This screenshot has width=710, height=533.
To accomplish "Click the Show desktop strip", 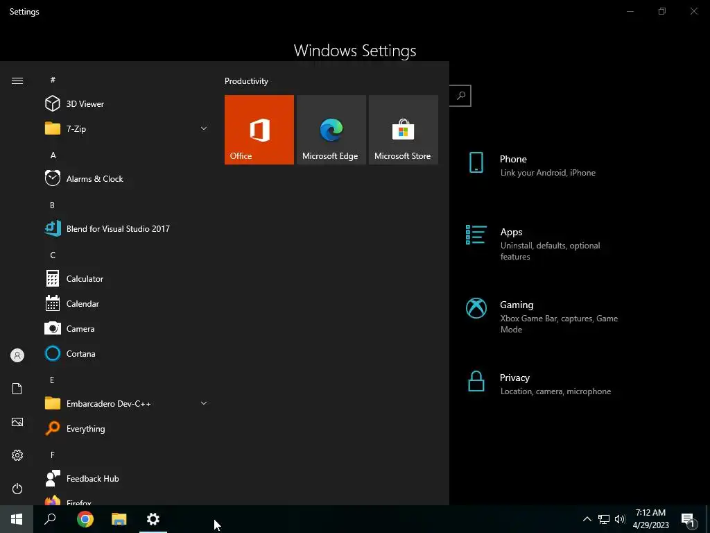I will (708, 519).
